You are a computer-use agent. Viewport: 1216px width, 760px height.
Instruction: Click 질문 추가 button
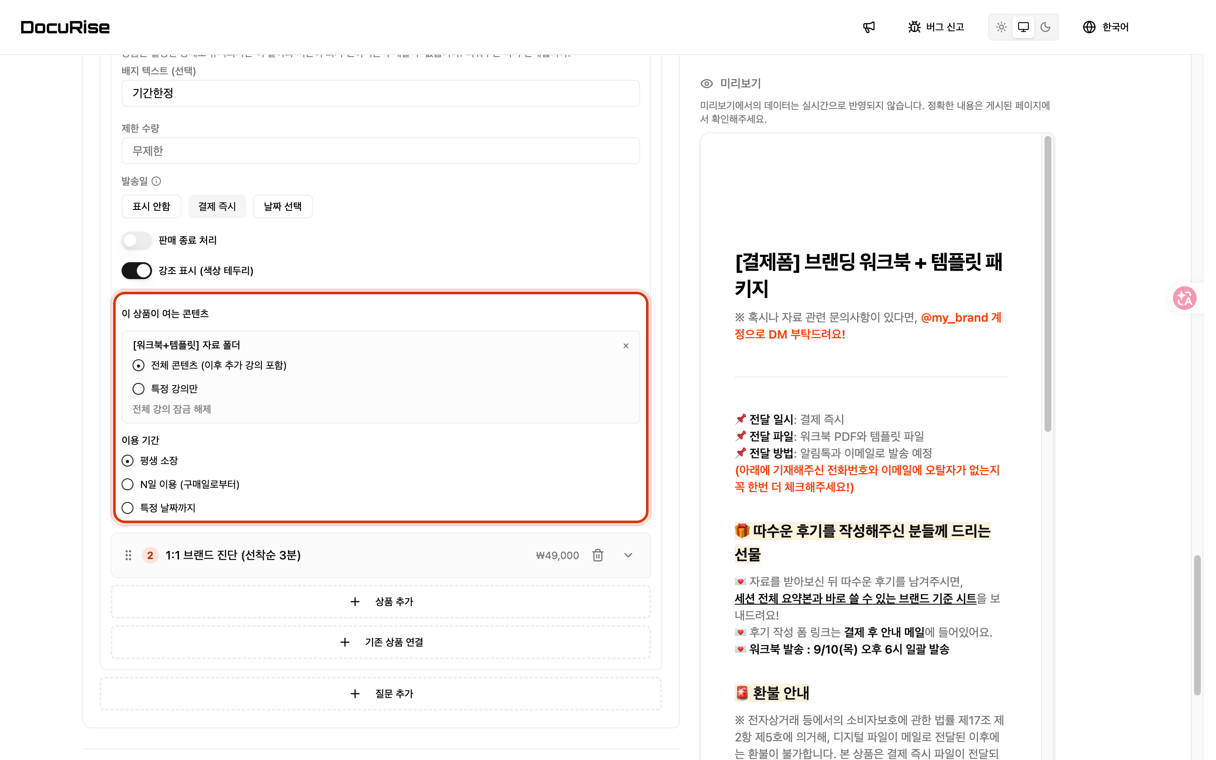pos(381,694)
